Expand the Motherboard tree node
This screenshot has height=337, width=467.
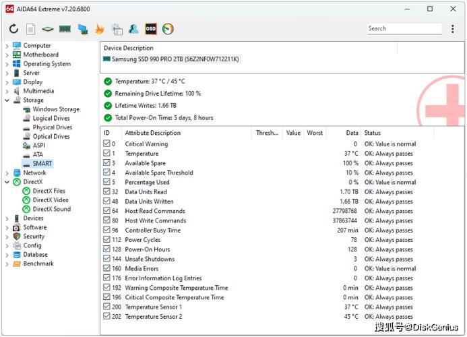[7, 55]
